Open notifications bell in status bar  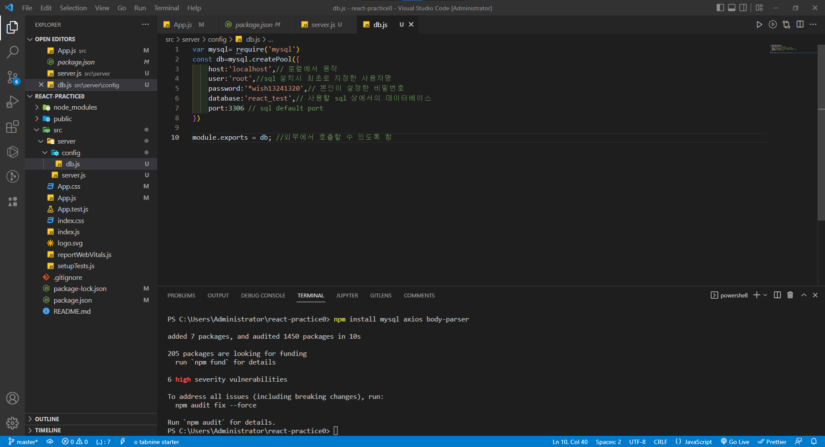[x=813, y=441]
